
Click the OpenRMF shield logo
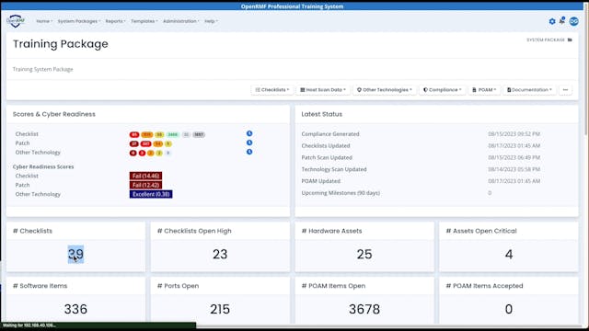coord(16,21)
